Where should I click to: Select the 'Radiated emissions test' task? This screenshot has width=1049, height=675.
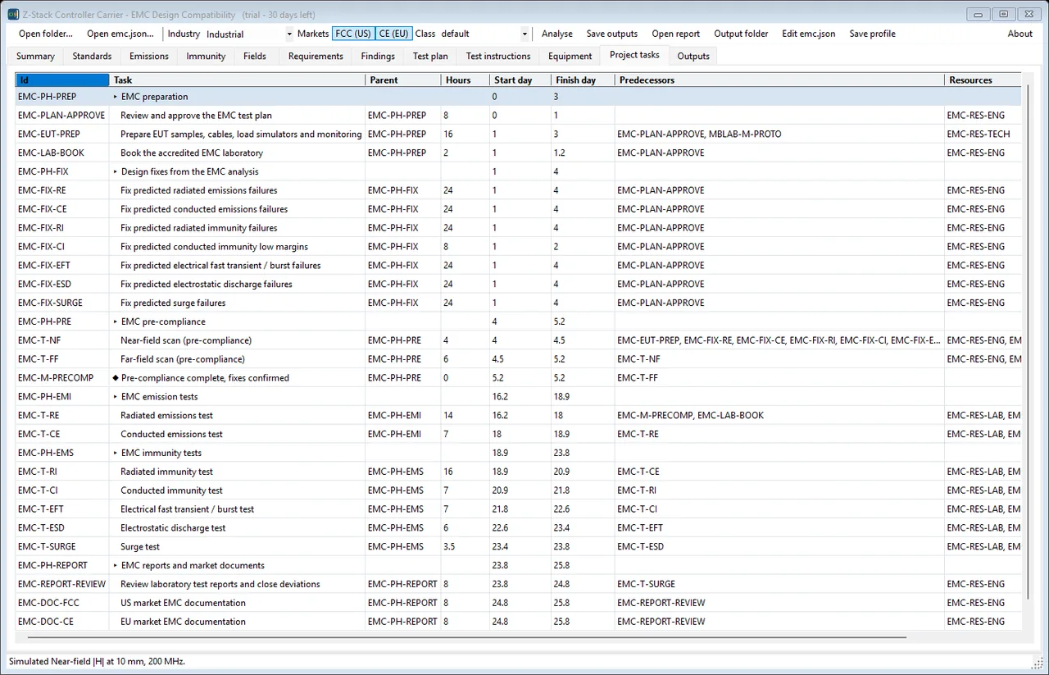(x=166, y=416)
